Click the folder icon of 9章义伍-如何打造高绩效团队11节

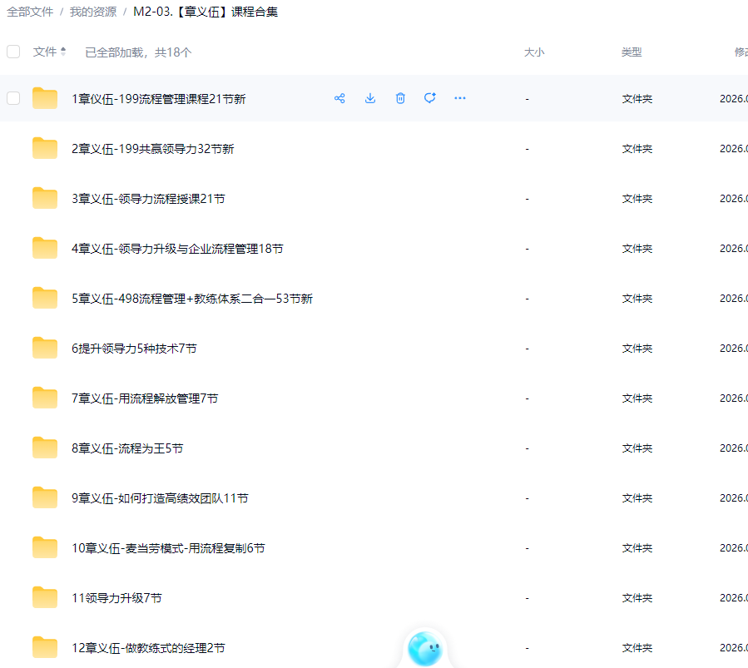[44, 497]
